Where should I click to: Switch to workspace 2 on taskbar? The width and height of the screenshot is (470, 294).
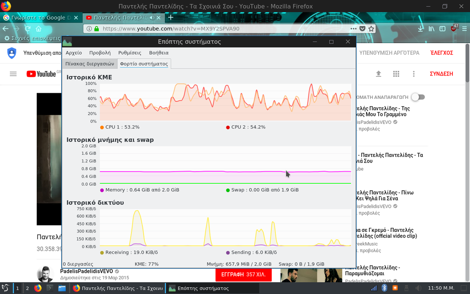point(27,288)
